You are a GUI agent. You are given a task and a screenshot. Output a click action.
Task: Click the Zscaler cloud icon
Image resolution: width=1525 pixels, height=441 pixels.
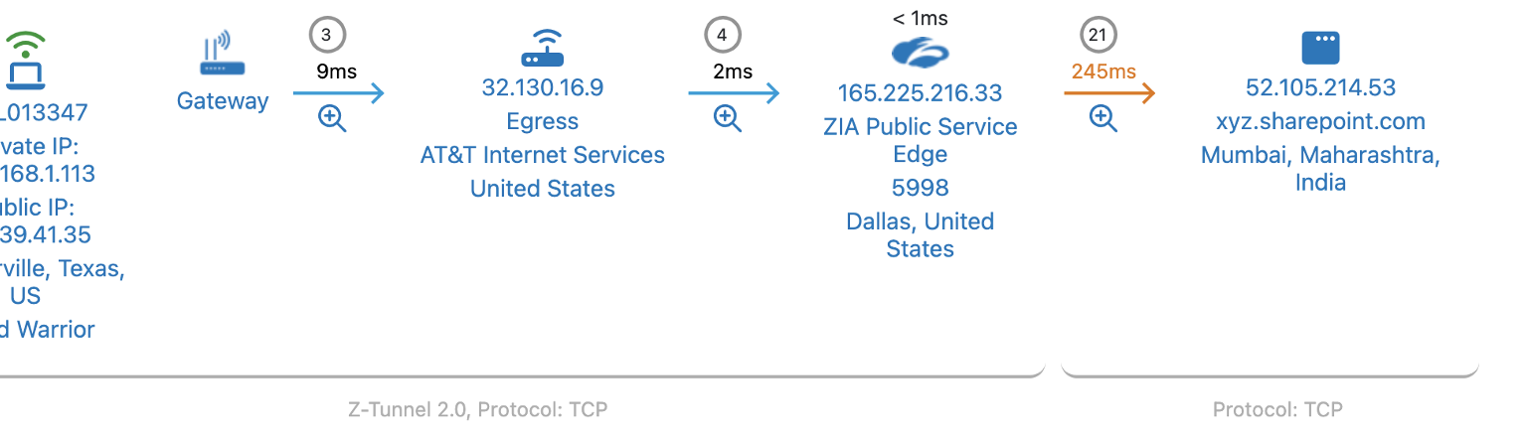[920, 52]
